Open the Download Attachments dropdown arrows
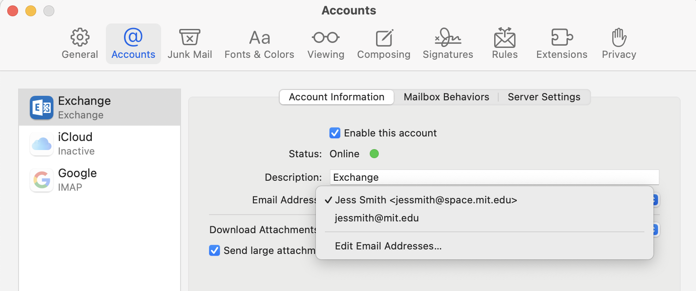Image resolution: width=696 pixels, height=291 pixels. coord(655,230)
